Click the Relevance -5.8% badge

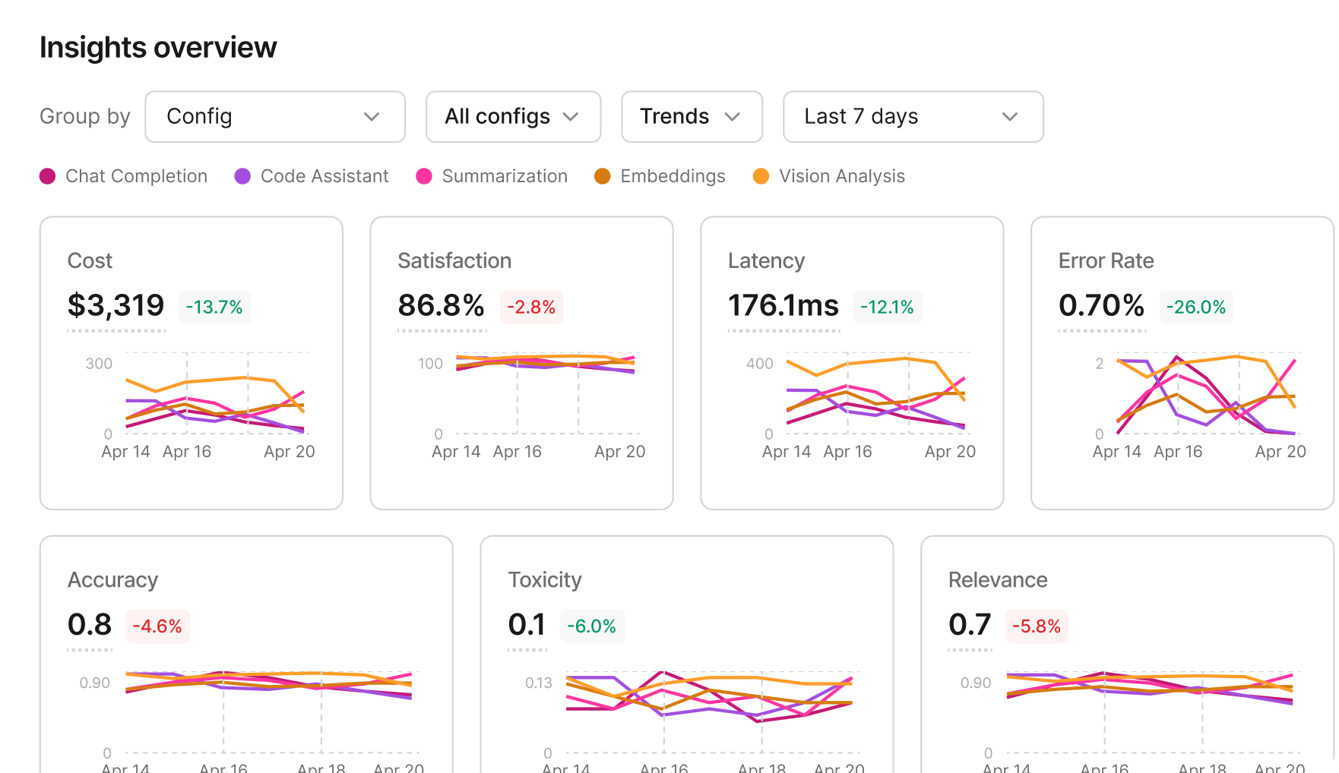(1037, 626)
